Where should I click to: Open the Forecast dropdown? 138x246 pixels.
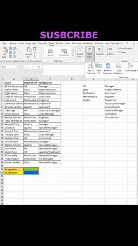coord(100,52)
